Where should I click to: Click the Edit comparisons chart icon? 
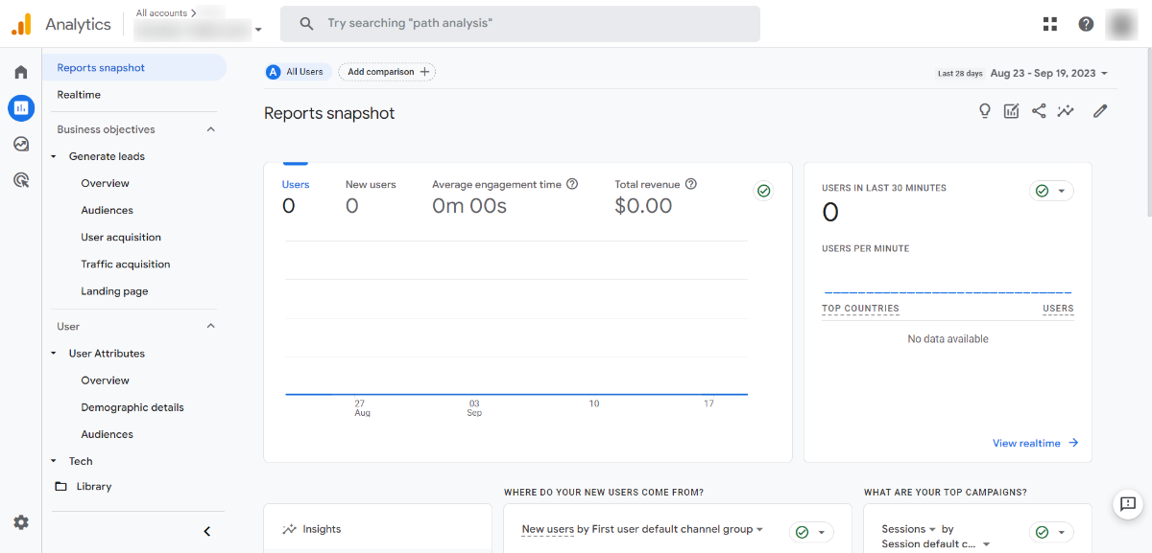pyautogui.click(x=1011, y=111)
